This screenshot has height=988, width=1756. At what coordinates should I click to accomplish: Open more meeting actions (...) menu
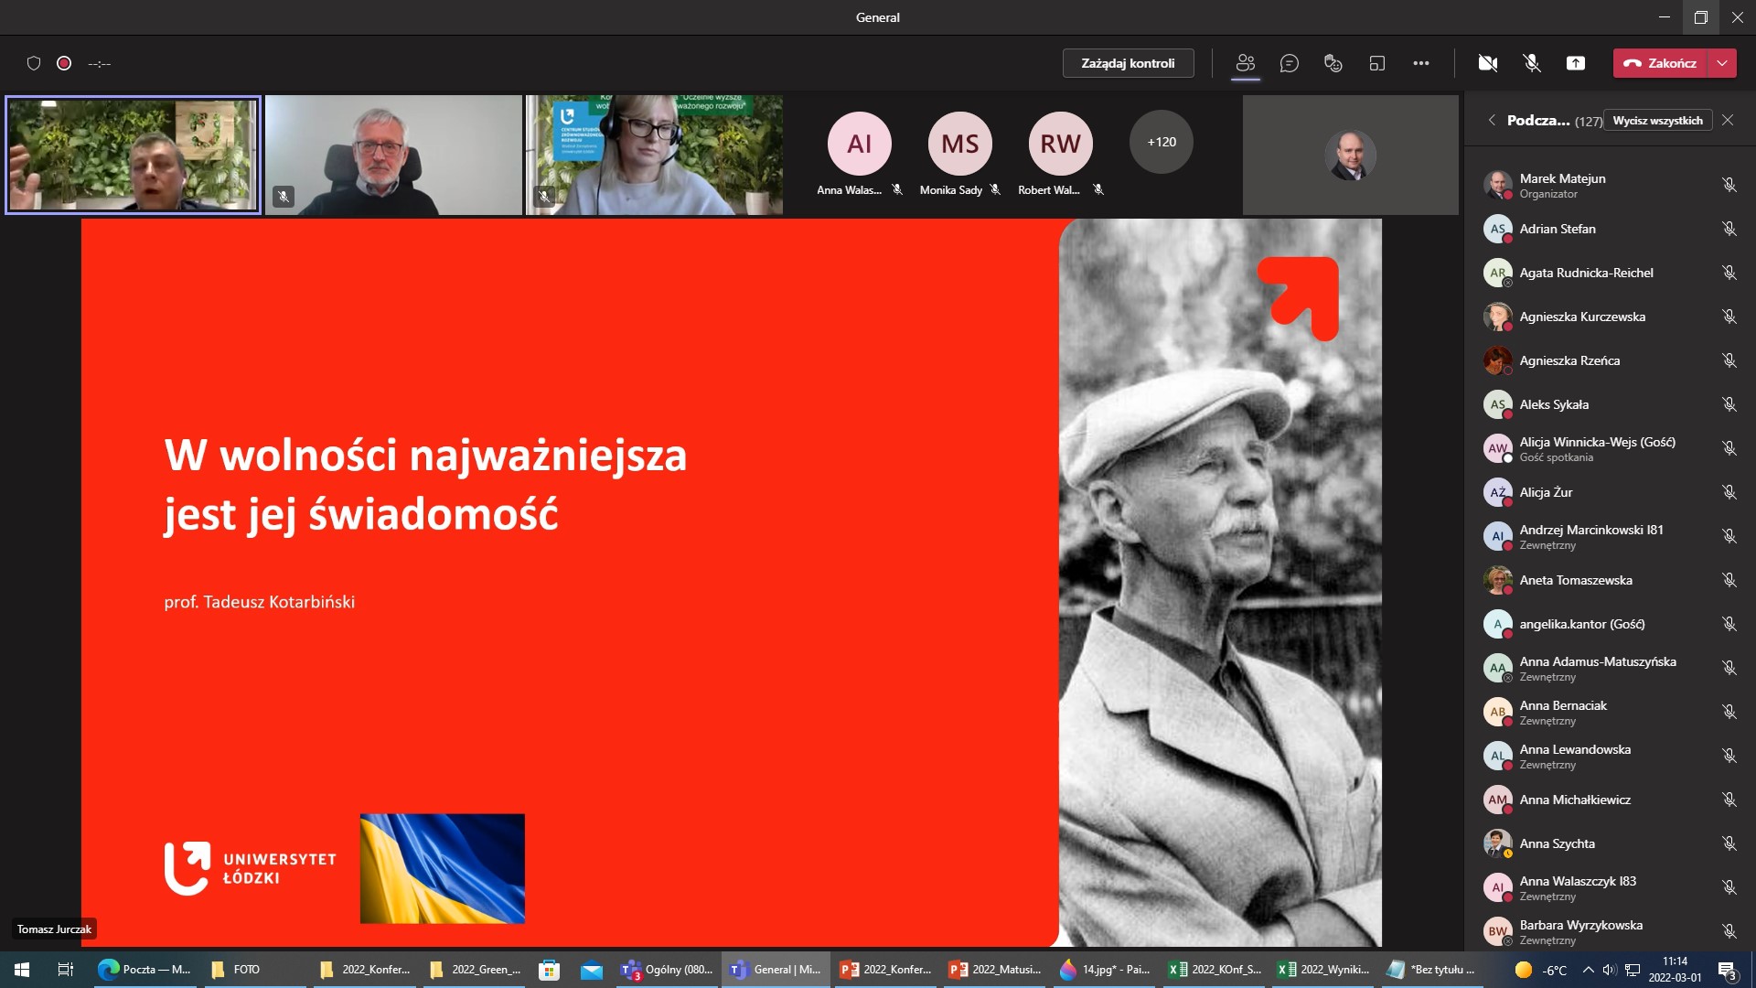1422,63
